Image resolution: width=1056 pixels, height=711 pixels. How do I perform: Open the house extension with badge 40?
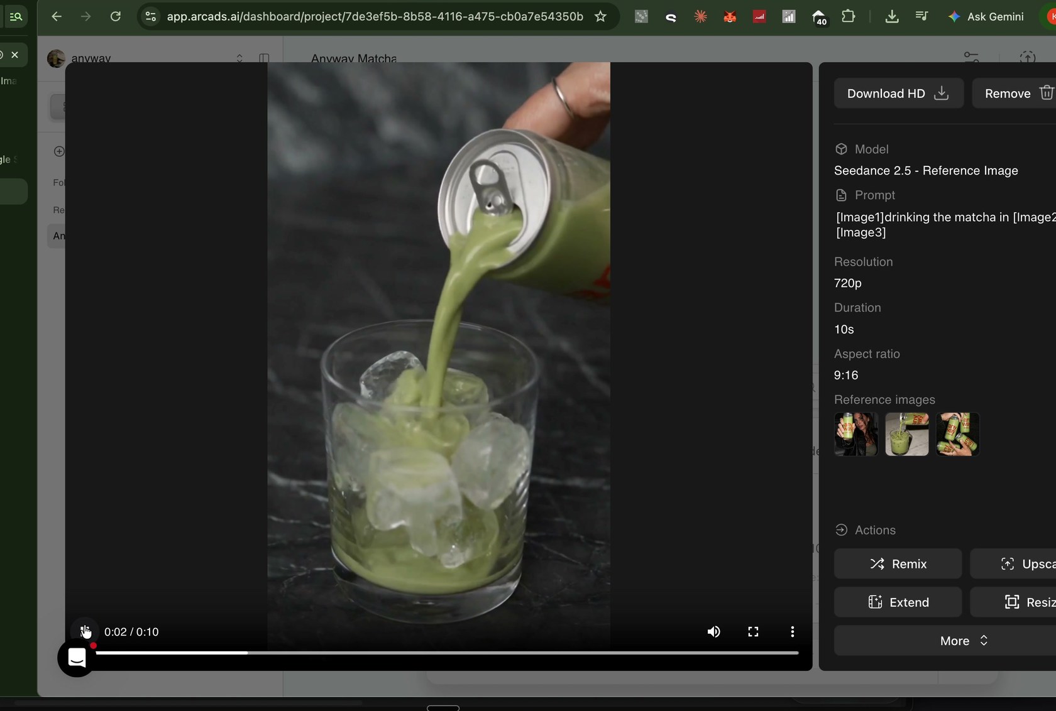point(818,18)
